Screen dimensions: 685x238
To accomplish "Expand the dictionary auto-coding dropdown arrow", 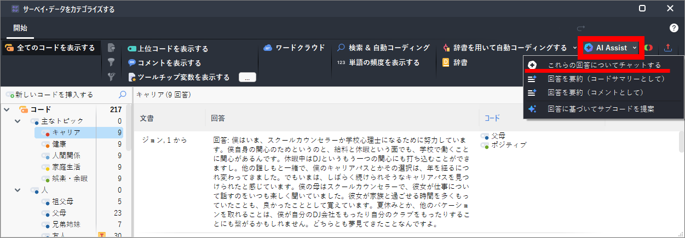I will point(574,48).
